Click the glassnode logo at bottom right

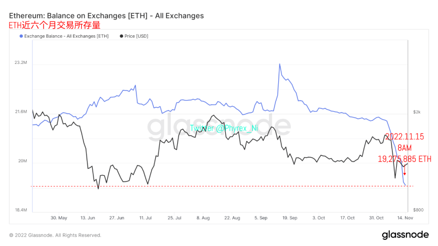[405, 235]
